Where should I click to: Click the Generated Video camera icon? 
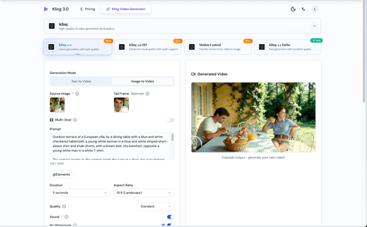(x=193, y=74)
